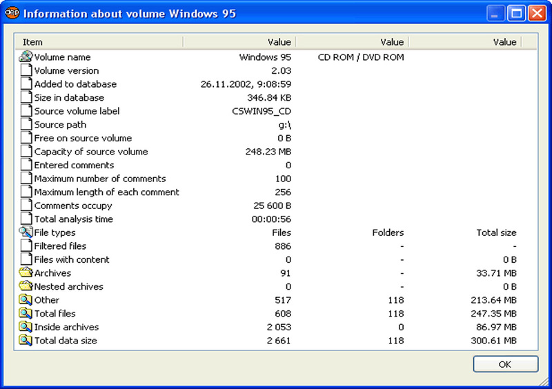Click the folder icon beside Nested archives
Screen dimensions: 552x389
[x=26, y=286]
